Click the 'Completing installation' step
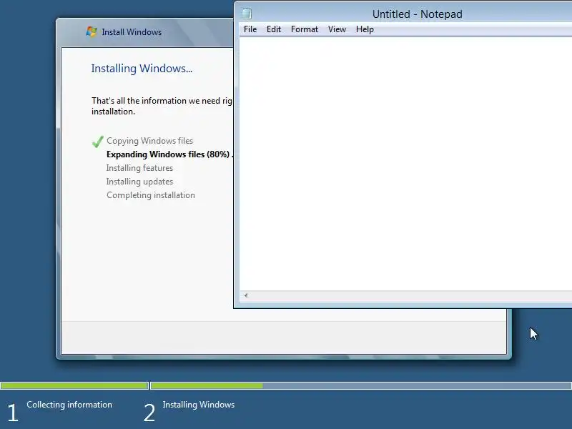 pos(151,195)
